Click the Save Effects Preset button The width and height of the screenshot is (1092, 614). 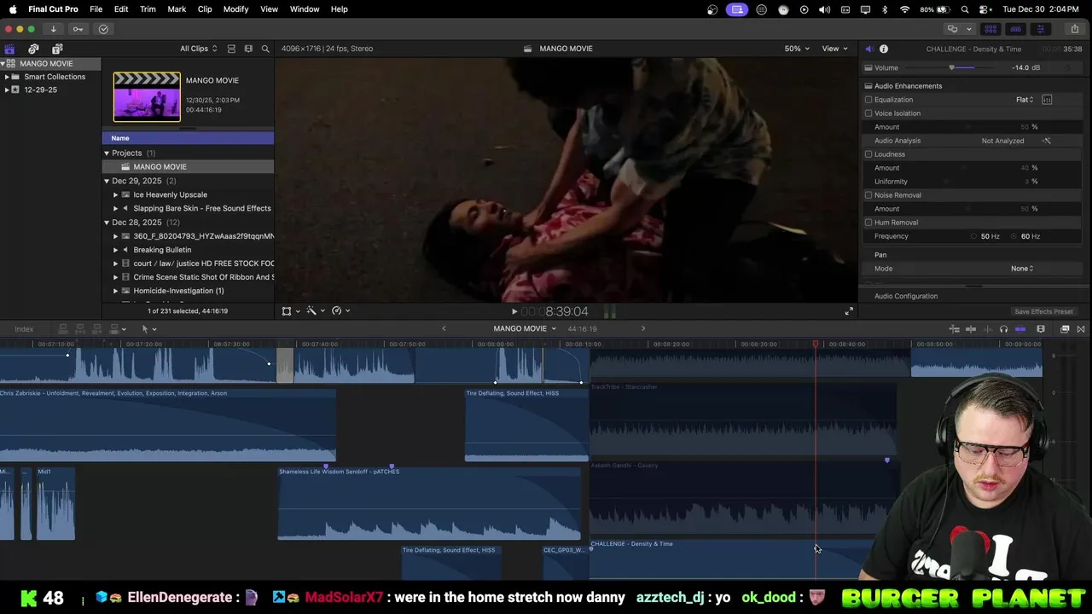point(1043,312)
